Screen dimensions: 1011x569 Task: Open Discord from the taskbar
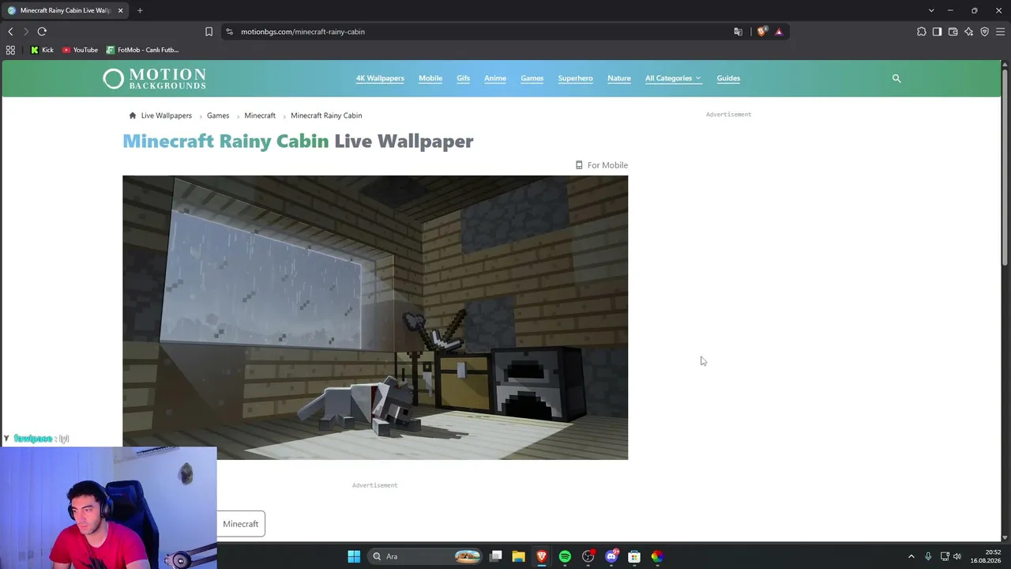pos(611,556)
